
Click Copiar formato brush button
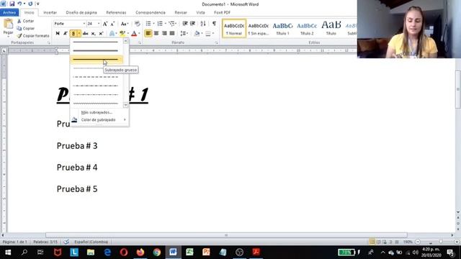[33, 36]
